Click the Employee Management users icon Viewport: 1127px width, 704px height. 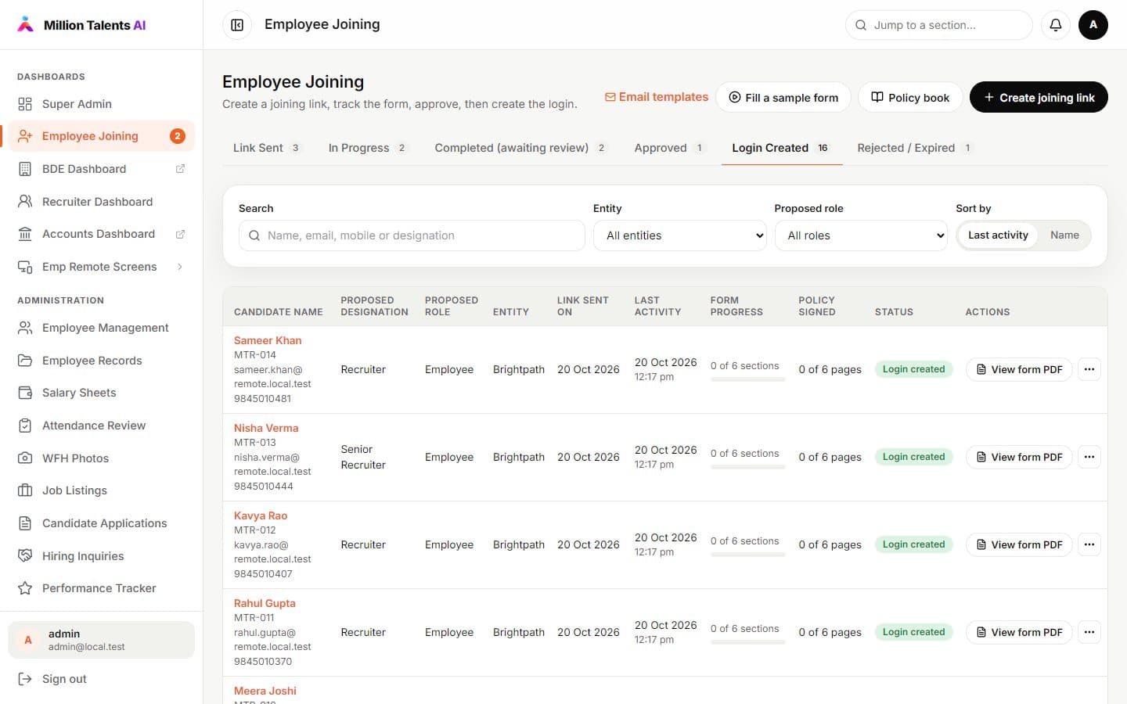tap(25, 328)
